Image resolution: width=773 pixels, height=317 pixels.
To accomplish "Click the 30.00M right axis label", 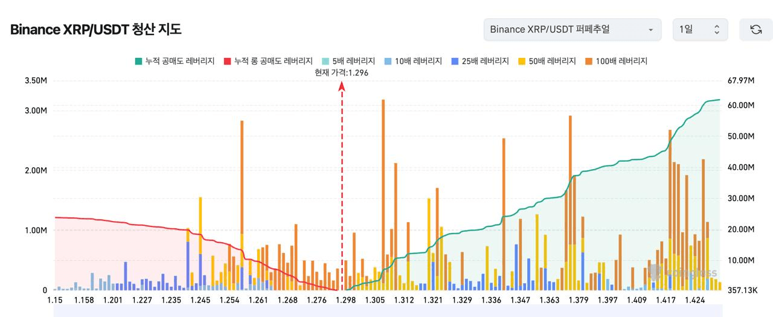I will click(742, 198).
